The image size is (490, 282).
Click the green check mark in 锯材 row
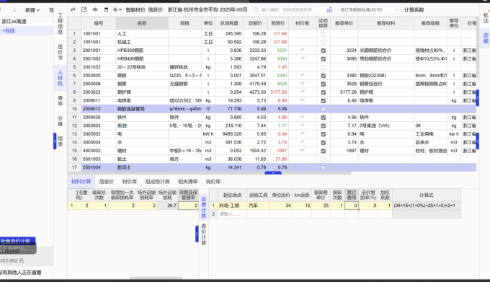[302, 150]
